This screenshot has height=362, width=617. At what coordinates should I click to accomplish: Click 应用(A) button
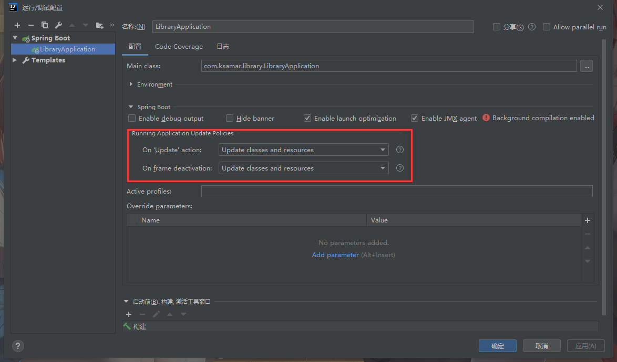point(585,346)
